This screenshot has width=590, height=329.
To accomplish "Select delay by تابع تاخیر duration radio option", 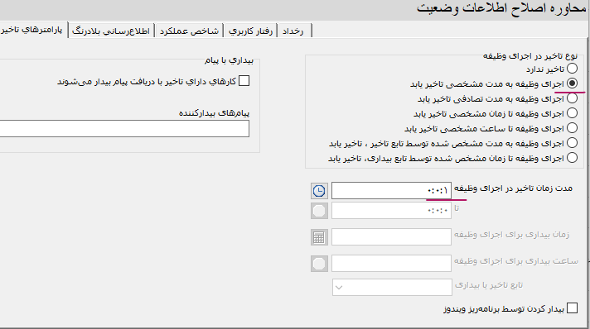I will pyautogui.click(x=572, y=143).
